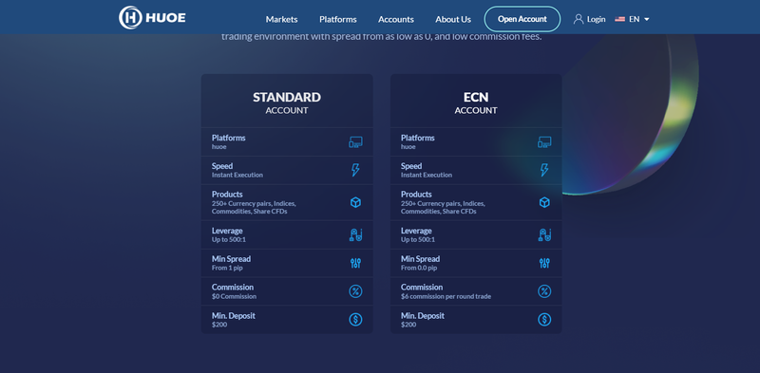Expand the EN language dropdown arrow

click(647, 19)
